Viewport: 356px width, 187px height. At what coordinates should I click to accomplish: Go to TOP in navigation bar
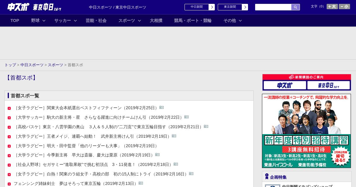pyautogui.click(x=15, y=20)
